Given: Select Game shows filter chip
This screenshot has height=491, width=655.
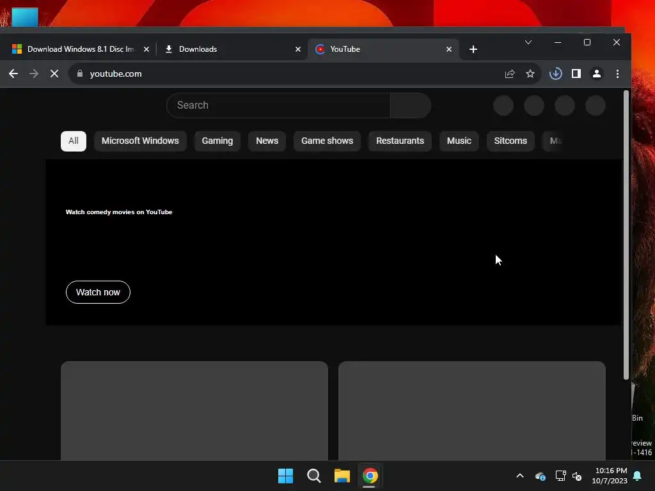Looking at the screenshot, I should 327,141.
